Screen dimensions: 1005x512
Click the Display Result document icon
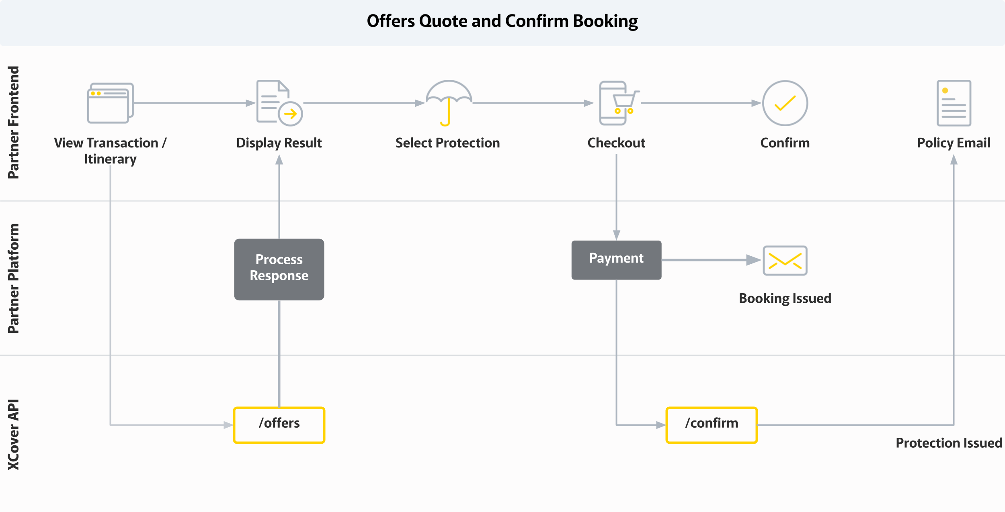279,103
